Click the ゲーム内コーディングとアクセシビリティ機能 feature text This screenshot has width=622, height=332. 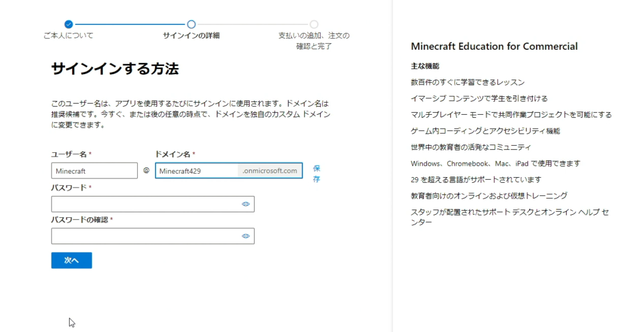pos(485,131)
